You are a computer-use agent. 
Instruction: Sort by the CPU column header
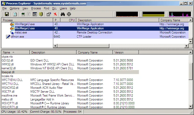[68, 20]
